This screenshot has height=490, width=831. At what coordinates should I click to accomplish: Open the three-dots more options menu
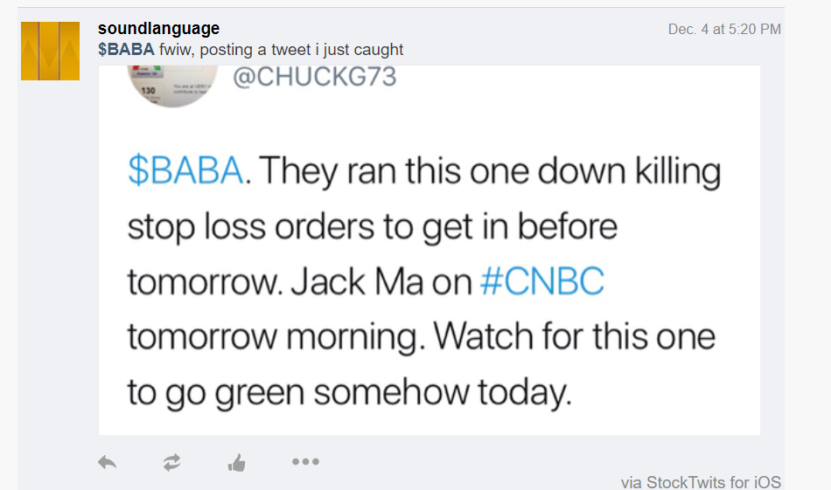click(304, 462)
